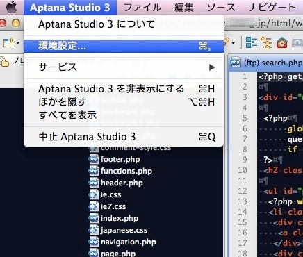
Task: Click line number 10 in editor gutter
Action: tap(243, 170)
